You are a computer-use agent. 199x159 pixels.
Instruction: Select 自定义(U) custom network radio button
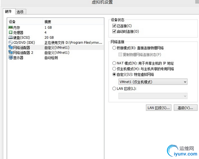click(114, 74)
